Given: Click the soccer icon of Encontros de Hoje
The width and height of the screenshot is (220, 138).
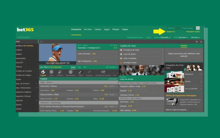Looking at the screenshot, I should tap(121, 50).
